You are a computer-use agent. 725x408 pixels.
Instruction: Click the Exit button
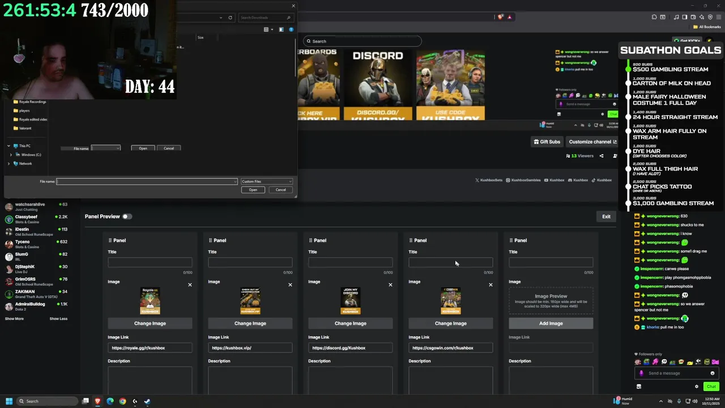606,216
